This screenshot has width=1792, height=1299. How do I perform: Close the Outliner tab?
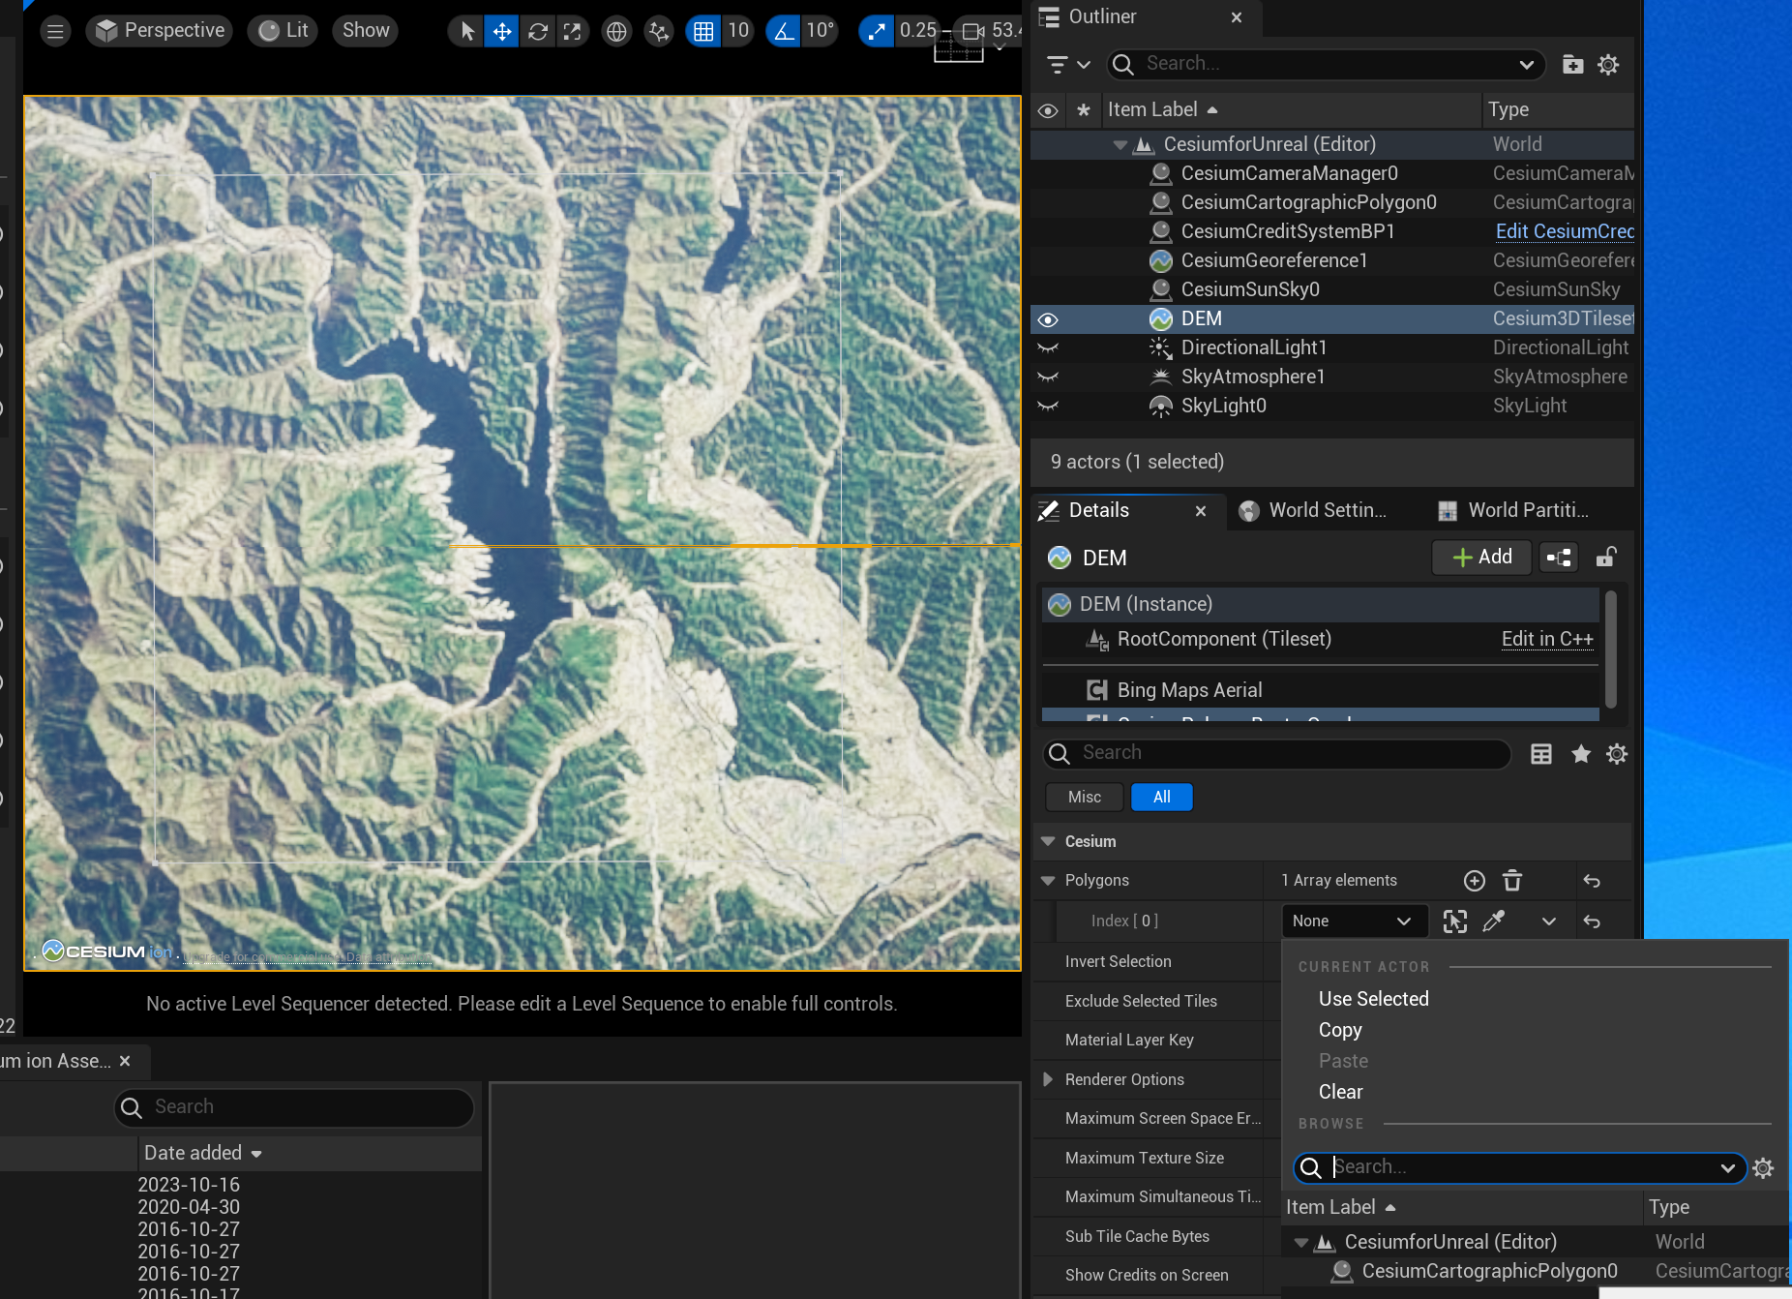click(x=1237, y=17)
